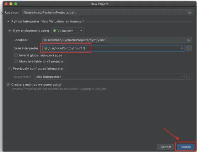Click the Python icon in Base interpreter
This screenshot has height=152, width=197.
[46, 48]
